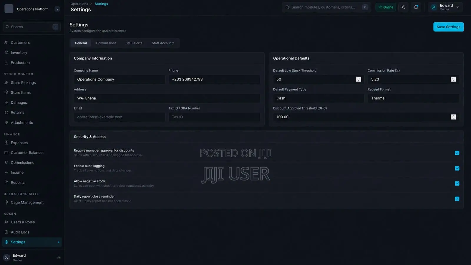Toggle the light/dark theme sun icon
This screenshot has height=265, width=471.
403,7
